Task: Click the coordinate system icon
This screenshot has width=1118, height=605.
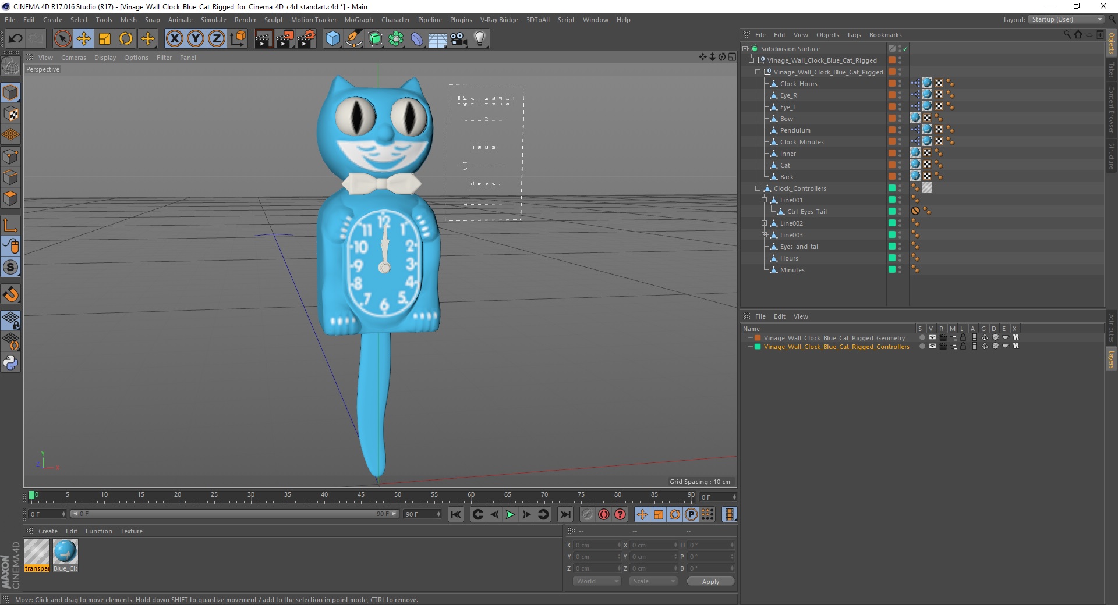Action: 238,39
